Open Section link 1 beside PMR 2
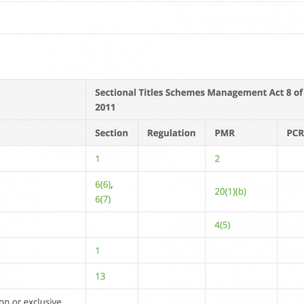Image resolution: width=304 pixels, height=304 pixels. coord(98,159)
